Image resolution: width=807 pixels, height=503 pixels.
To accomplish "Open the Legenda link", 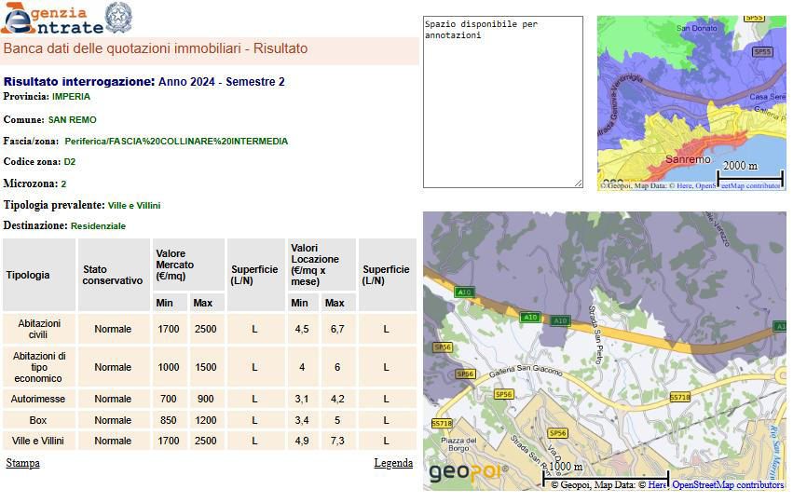I will [x=393, y=463].
